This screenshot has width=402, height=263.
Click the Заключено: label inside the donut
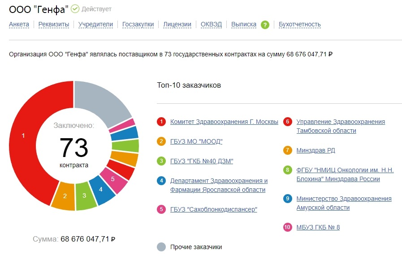pos(74,125)
